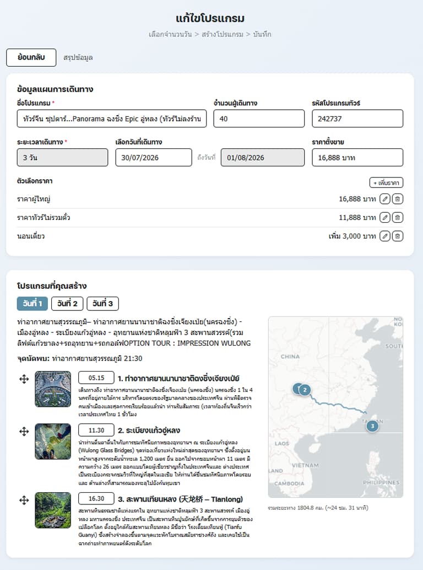423x570 pixels.
Task: Click the CHINA label on the map
Action: (290, 357)
